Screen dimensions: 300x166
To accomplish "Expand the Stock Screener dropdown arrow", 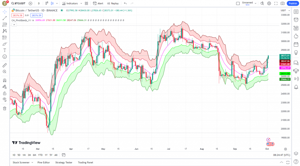I will coord(32,162).
